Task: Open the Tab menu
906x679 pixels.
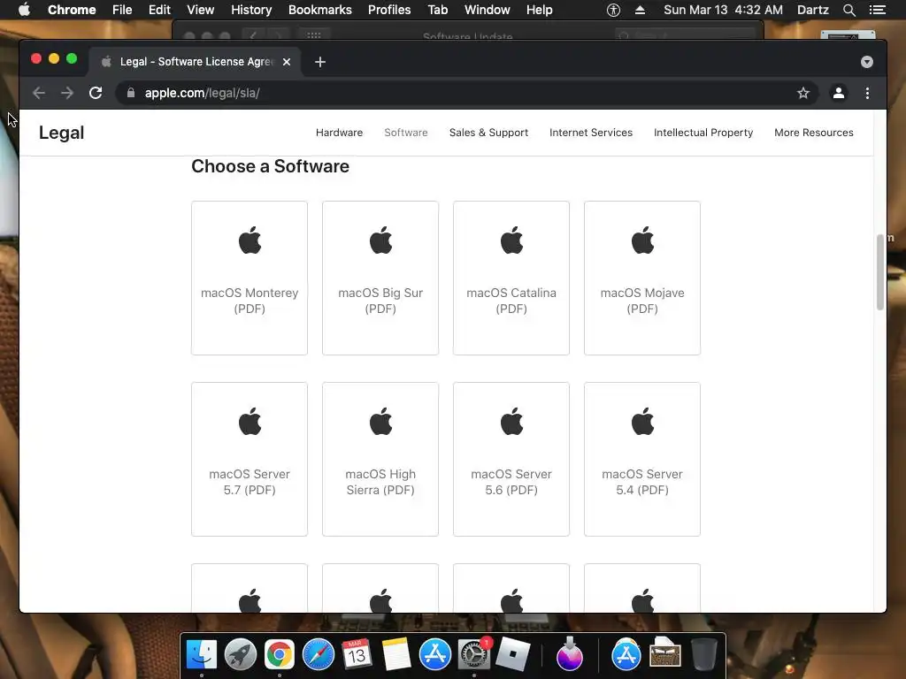Action: click(x=437, y=10)
